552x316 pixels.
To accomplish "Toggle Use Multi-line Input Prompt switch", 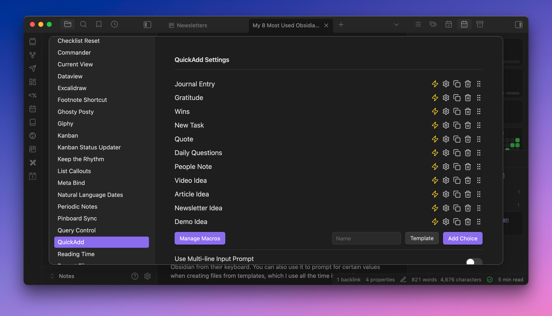I will (474, 261).
